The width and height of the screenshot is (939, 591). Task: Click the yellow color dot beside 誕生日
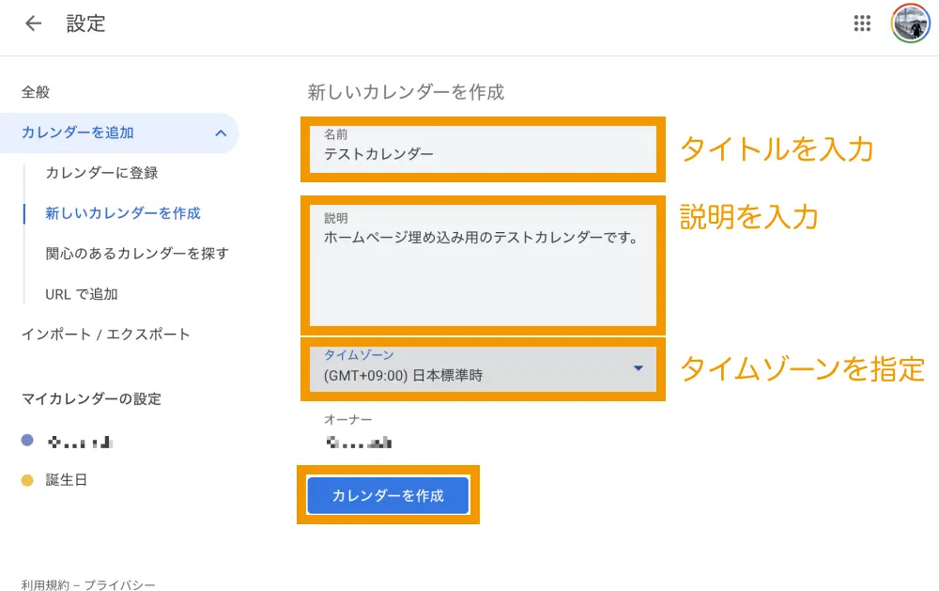tap(27, 481)
